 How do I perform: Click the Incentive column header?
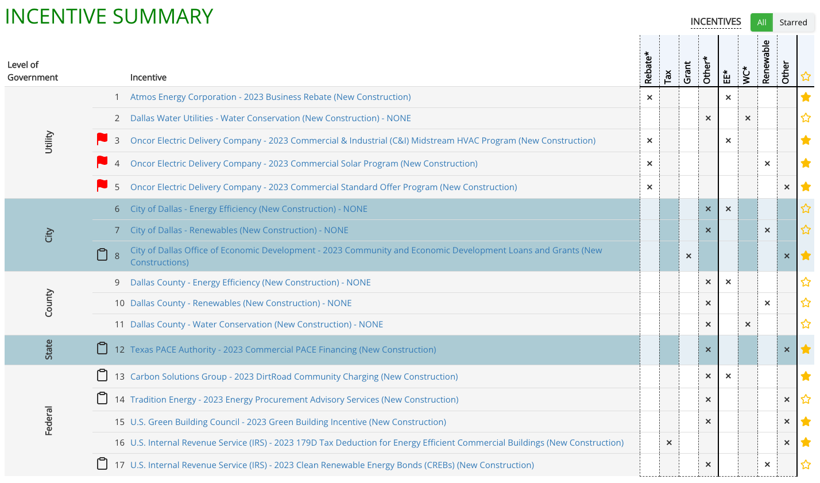tap(148, 78)
